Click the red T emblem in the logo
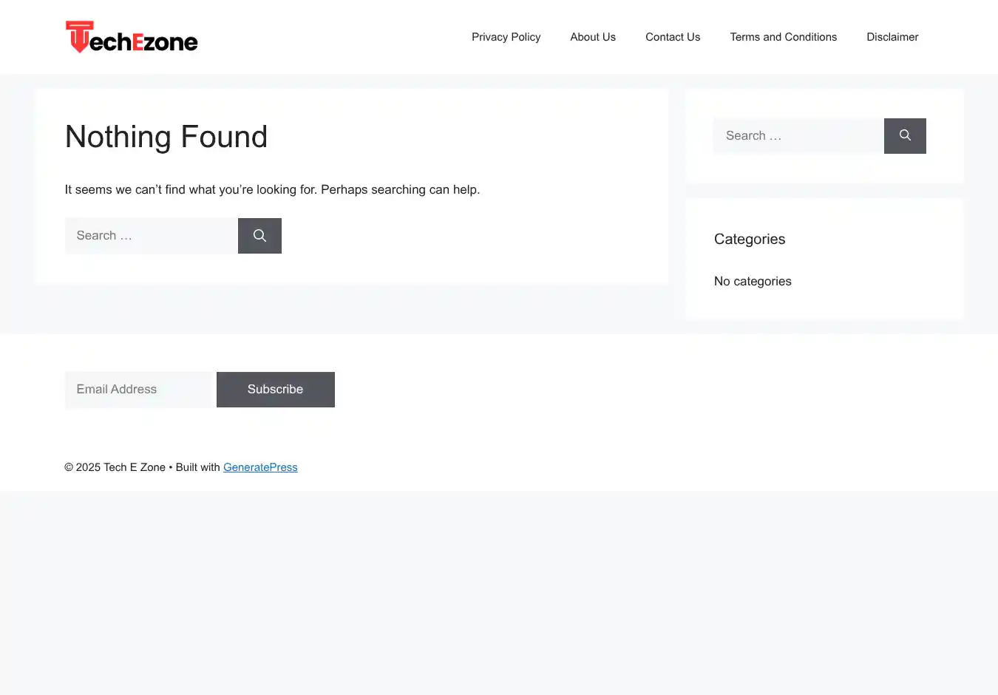Image resolution: width=998 pixels, height=695 pixels. click(x=78, y=36)
